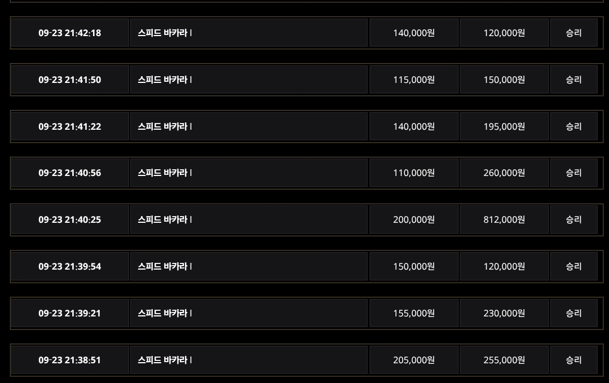Click the 205,000원 bet amount cell
609x383 pixels.
414,360
